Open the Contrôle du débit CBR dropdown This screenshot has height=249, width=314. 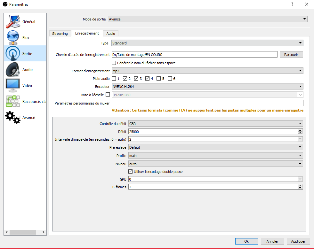[216, 124]
